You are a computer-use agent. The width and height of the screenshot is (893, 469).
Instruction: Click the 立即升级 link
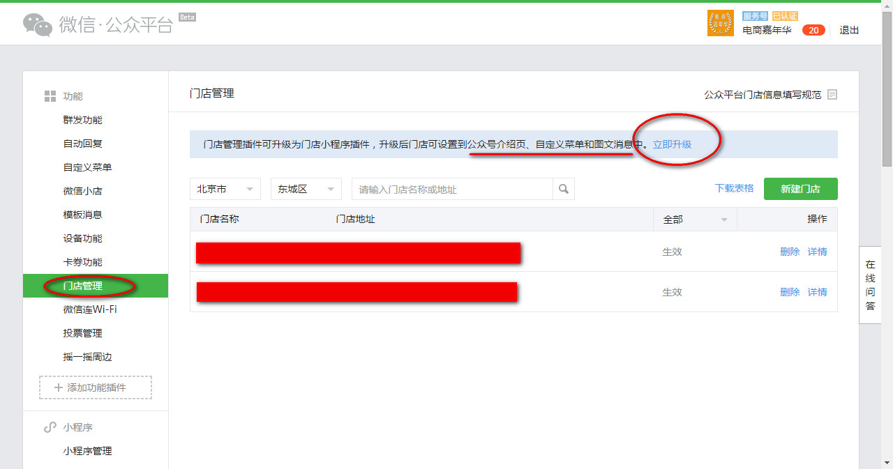(672, 144)
